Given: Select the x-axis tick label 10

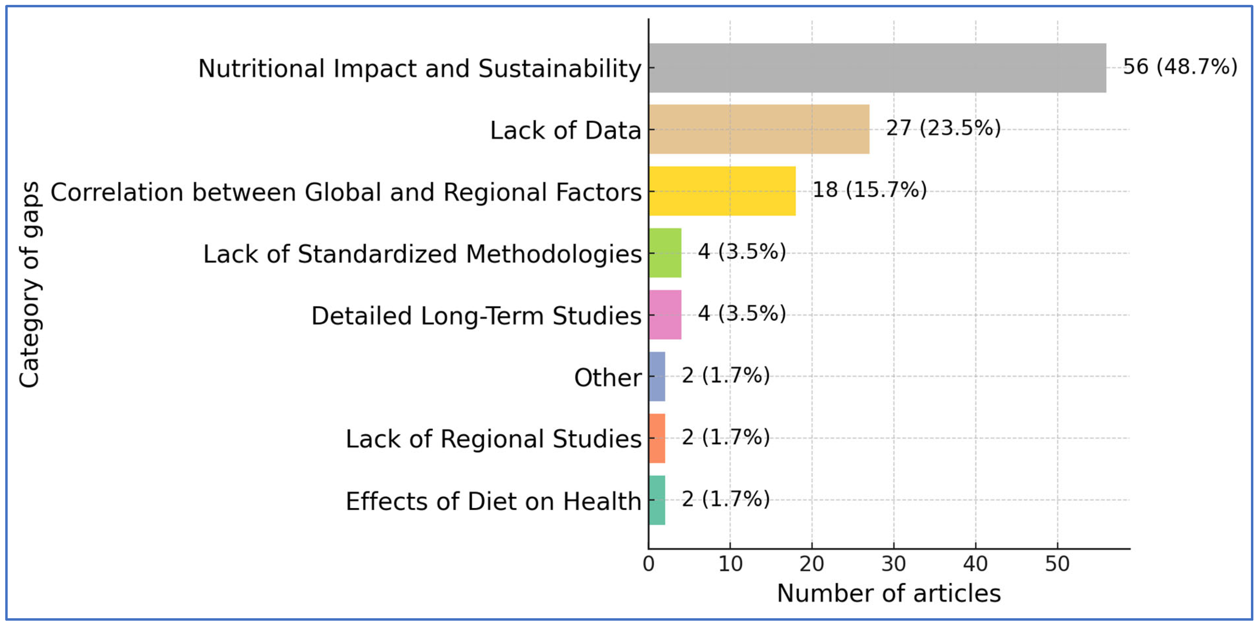Looking at the screenshot, I should click(730, 565).
